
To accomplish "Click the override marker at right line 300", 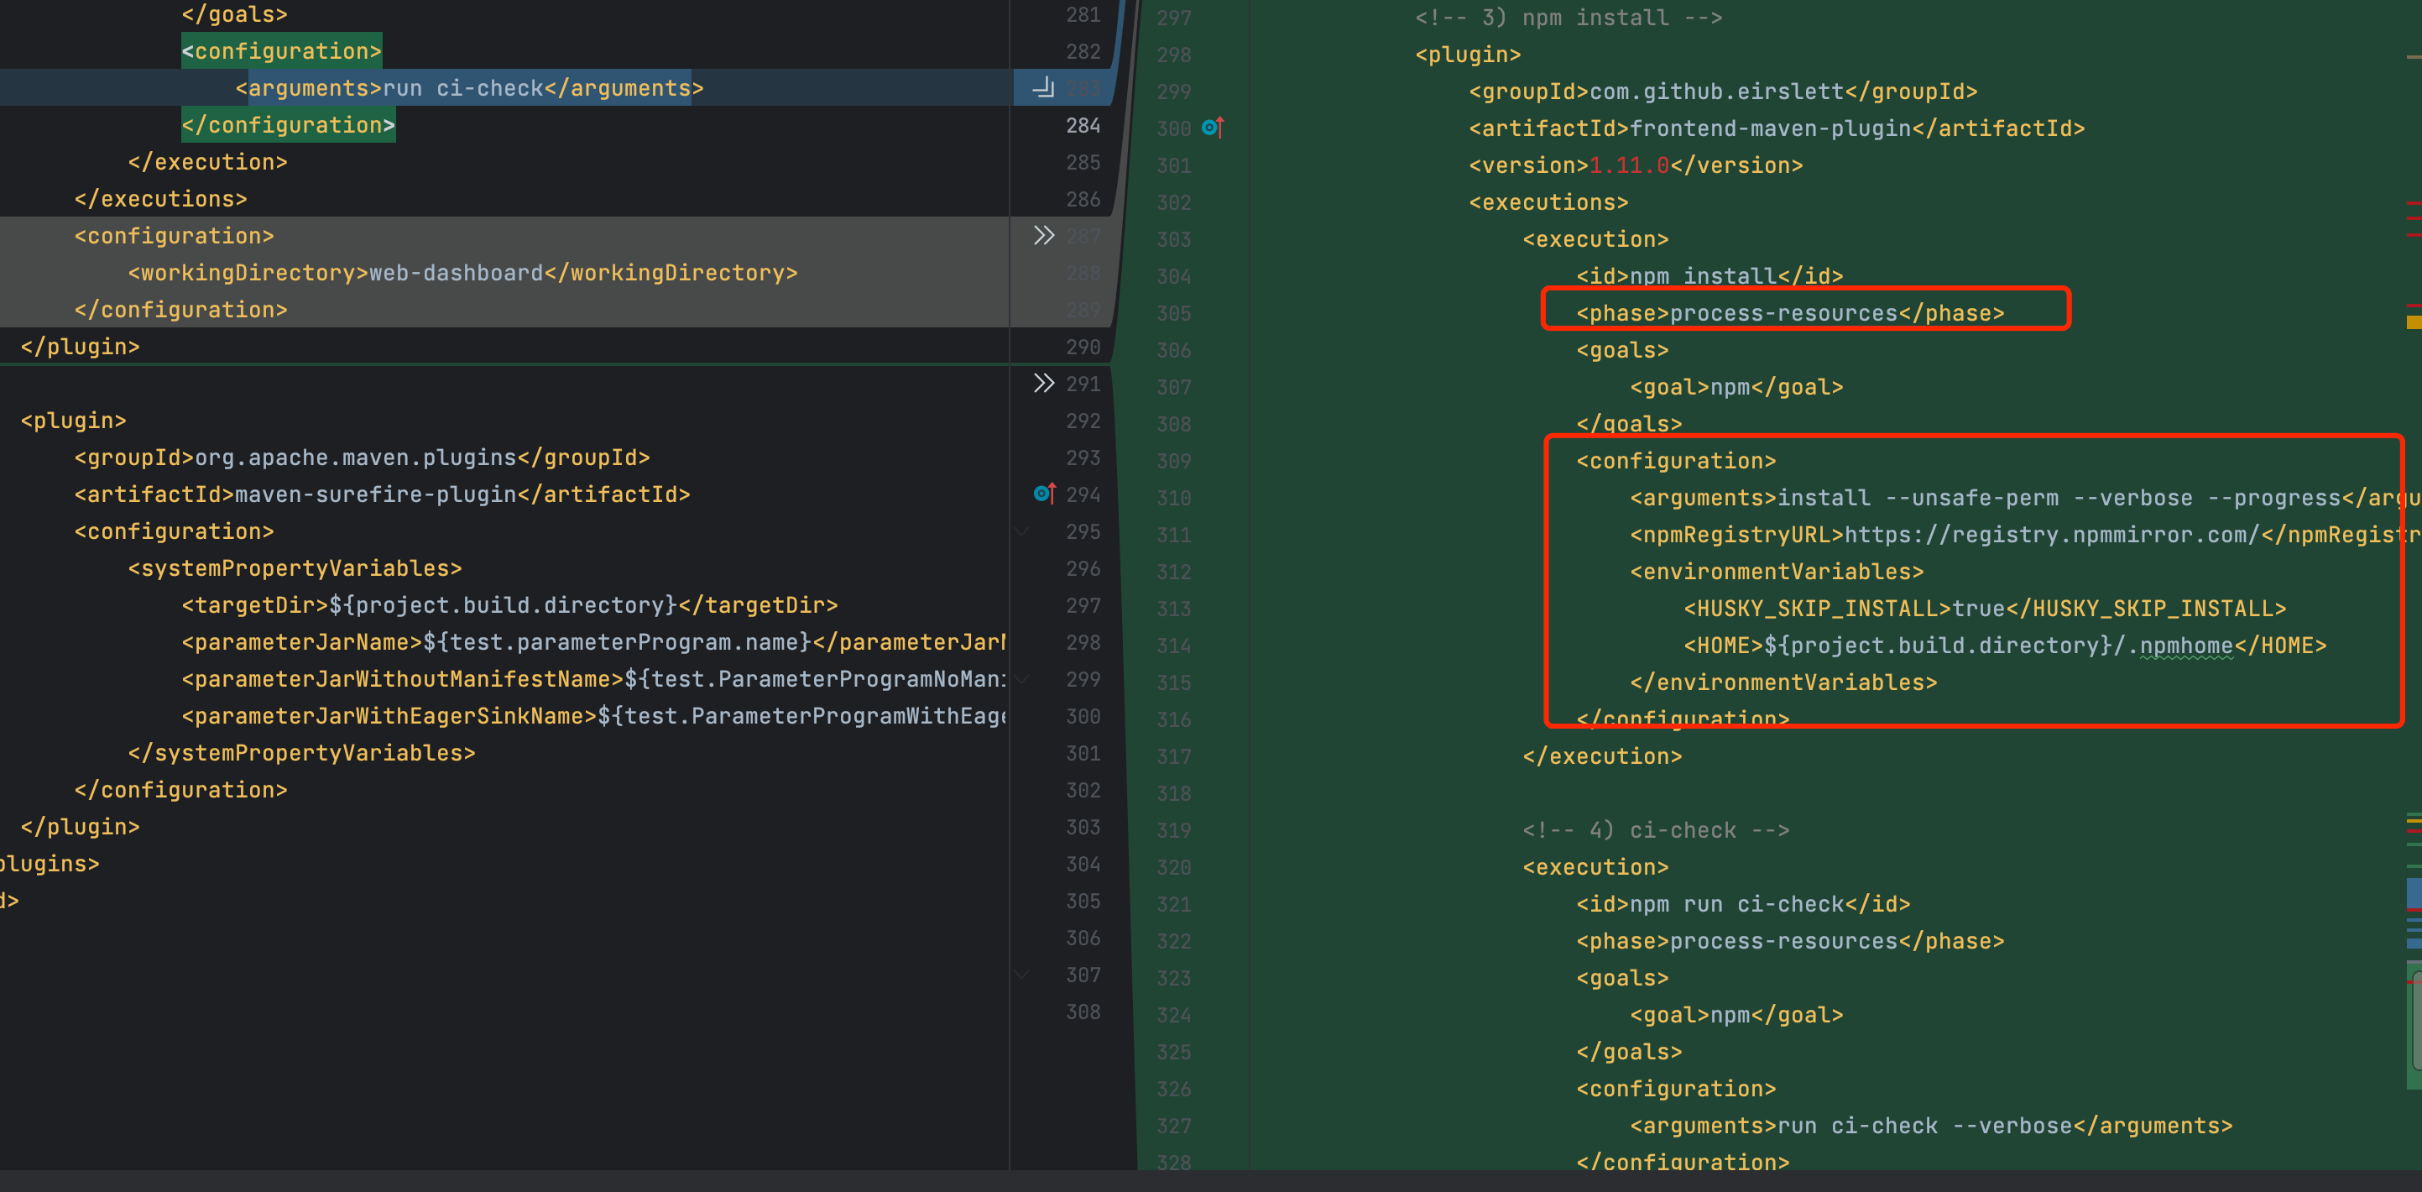I will pyautogui.click(x=1213, y=127).
